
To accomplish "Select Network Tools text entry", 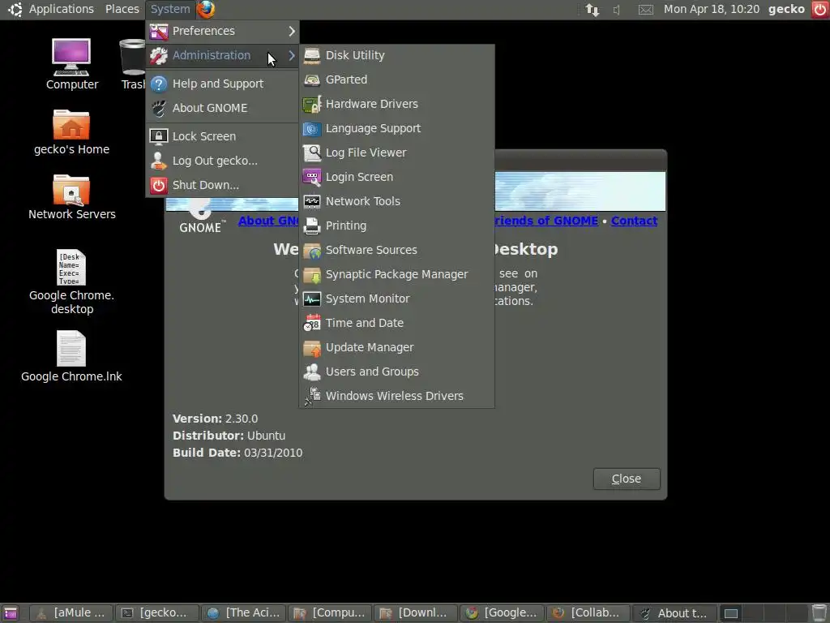I will 362,201.
